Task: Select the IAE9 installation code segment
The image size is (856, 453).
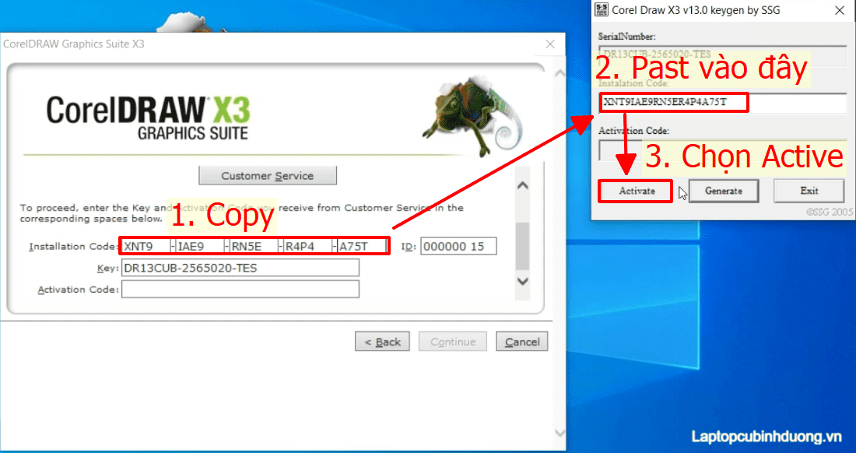Action: [200, 246]
